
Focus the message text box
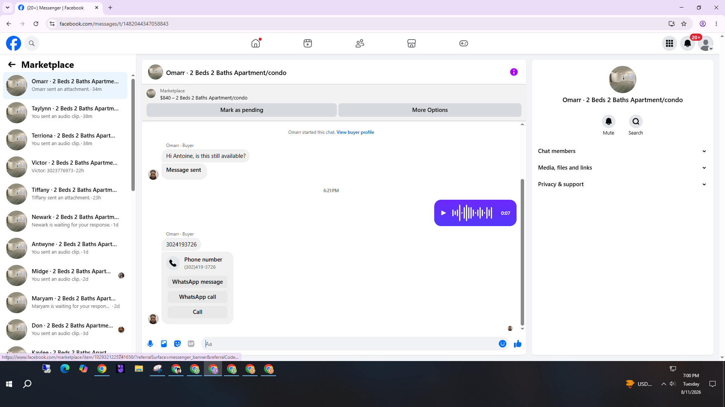click(350, 344)
